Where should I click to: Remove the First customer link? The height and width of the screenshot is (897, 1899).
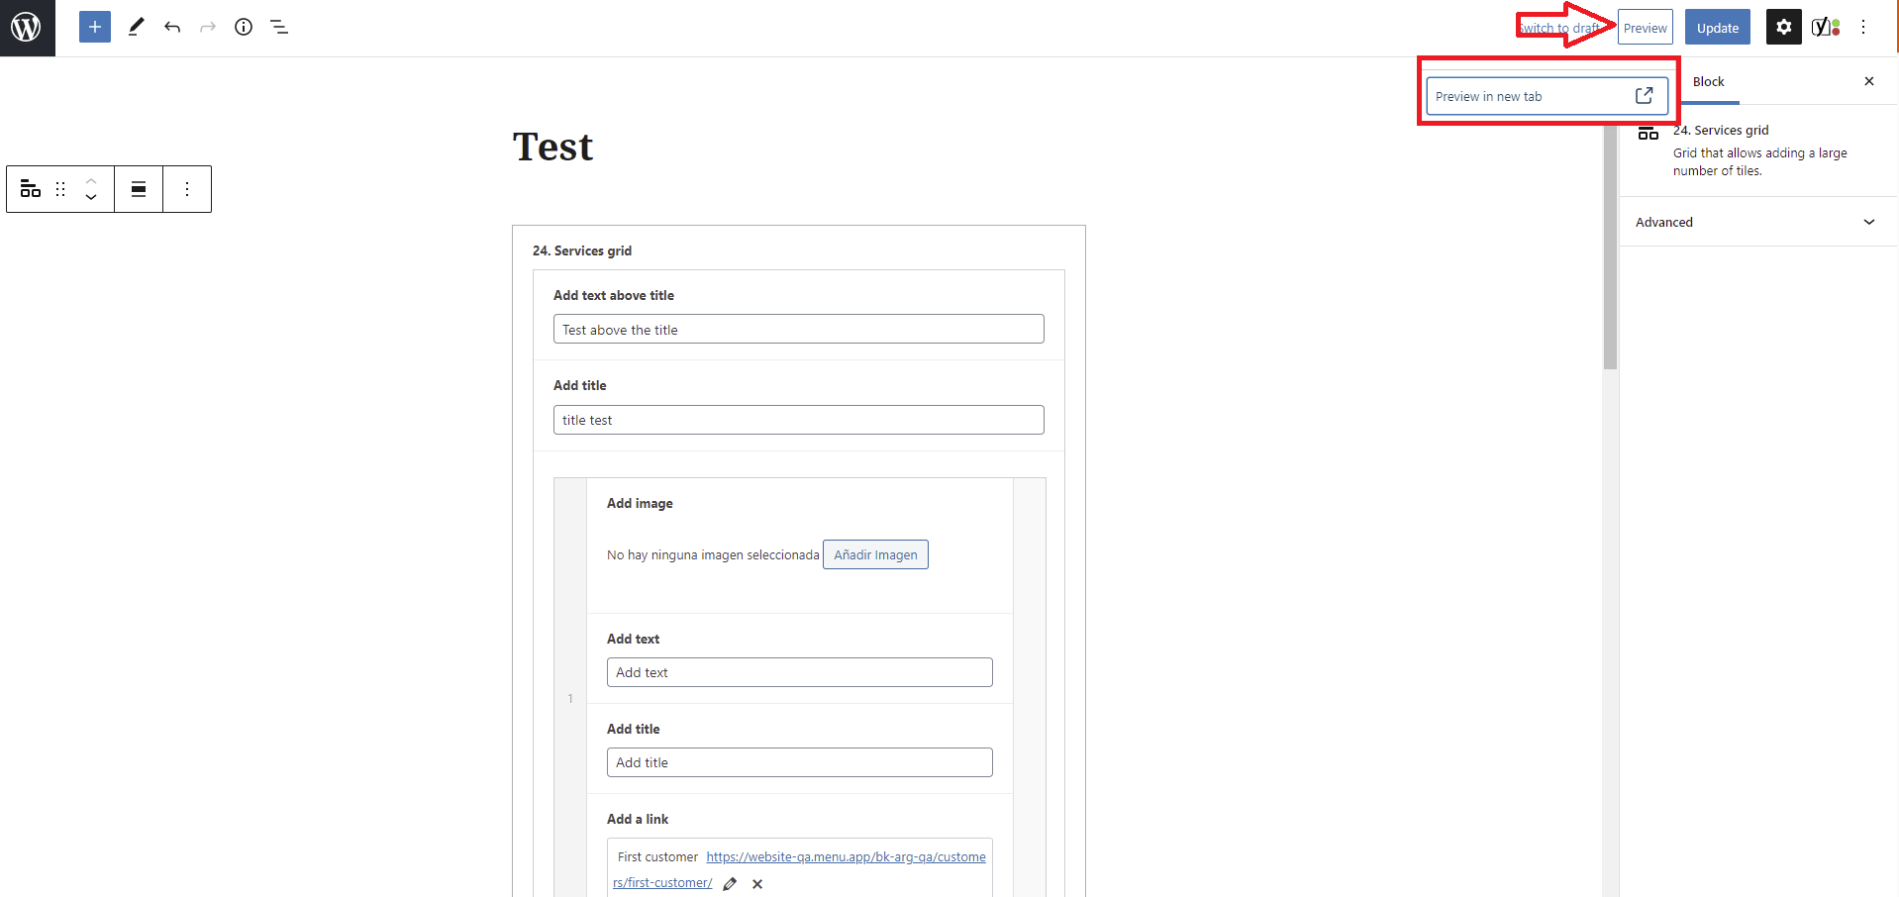(x=757, y=884)
